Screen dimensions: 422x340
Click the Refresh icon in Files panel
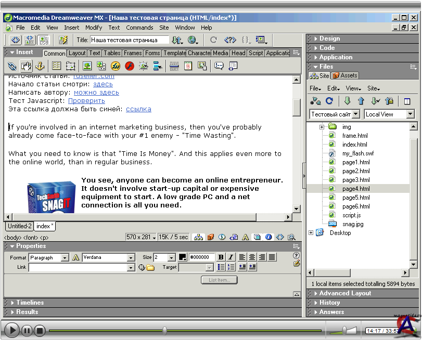coord(329,101)
